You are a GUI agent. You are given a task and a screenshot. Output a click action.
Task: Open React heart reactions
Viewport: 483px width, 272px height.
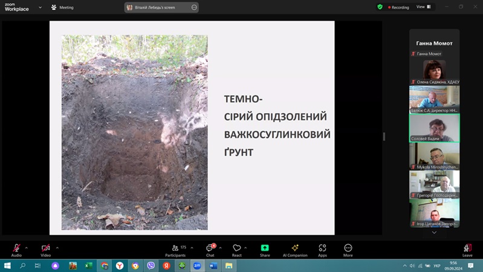click(x=236, y=250)
